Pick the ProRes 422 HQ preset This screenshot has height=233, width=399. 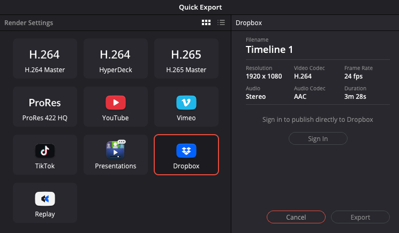(x=45, y=107)
